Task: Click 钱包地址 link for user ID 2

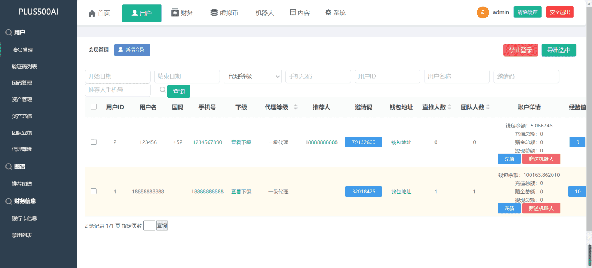Action: point(401,142)
